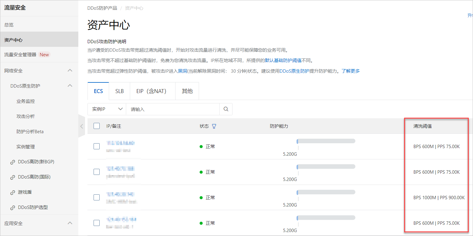Click the 请输入 search input field
The height and width of the screenshot is (236, 473).
(173, 109)
